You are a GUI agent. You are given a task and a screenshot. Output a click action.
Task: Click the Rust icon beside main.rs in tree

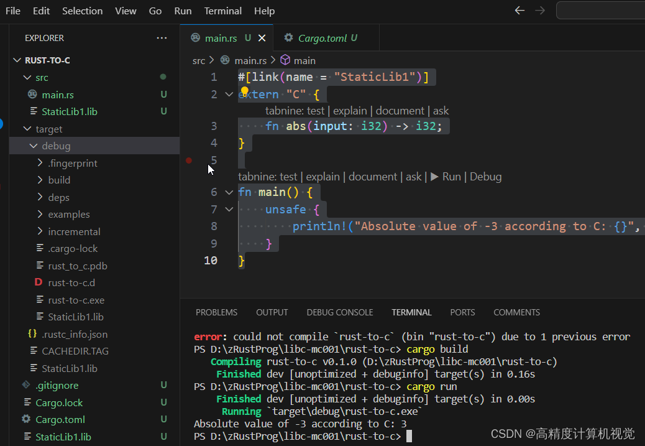(x=32, y=95)
